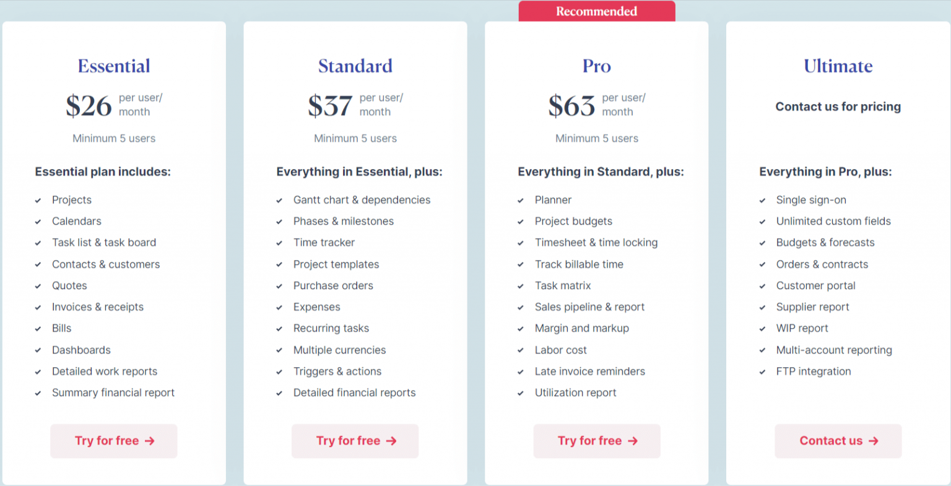951x486 pixels.
Task: Click the checkmark icon next to Planner
Action: [521, 201]
